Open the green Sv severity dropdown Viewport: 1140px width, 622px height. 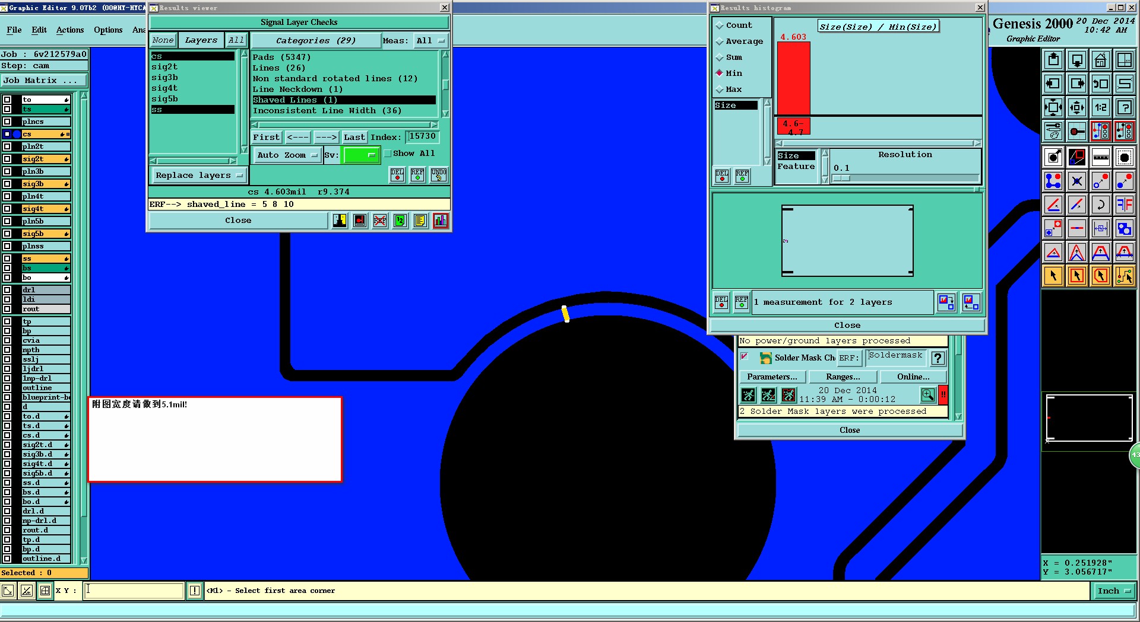pos(360,155)
